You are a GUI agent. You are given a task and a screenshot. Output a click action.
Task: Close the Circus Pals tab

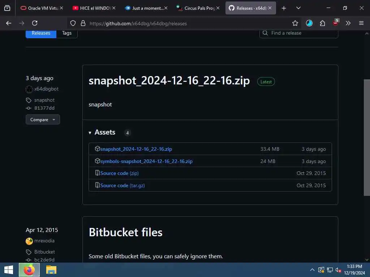pos(218,8)
